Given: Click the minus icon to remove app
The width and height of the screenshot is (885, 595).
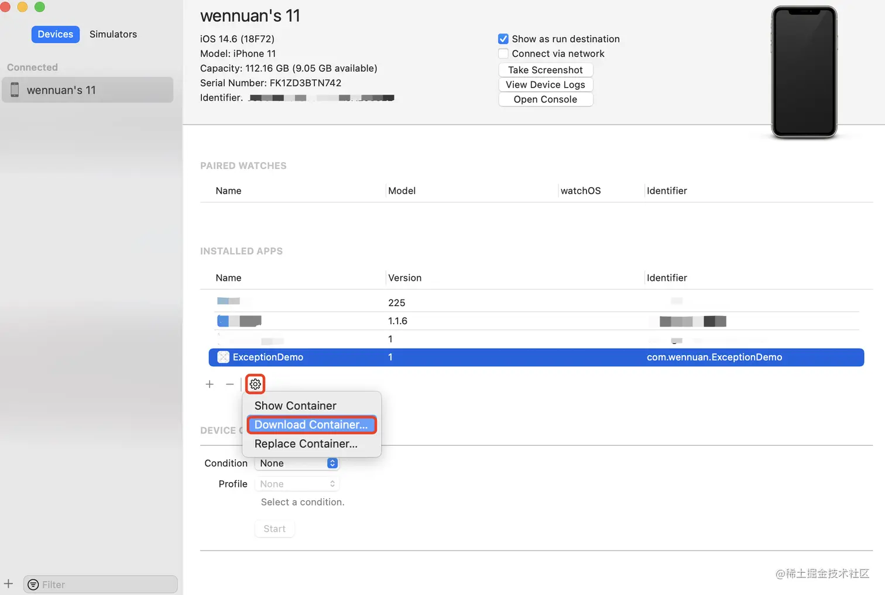Looking at the screenshot, I should 229,384.
